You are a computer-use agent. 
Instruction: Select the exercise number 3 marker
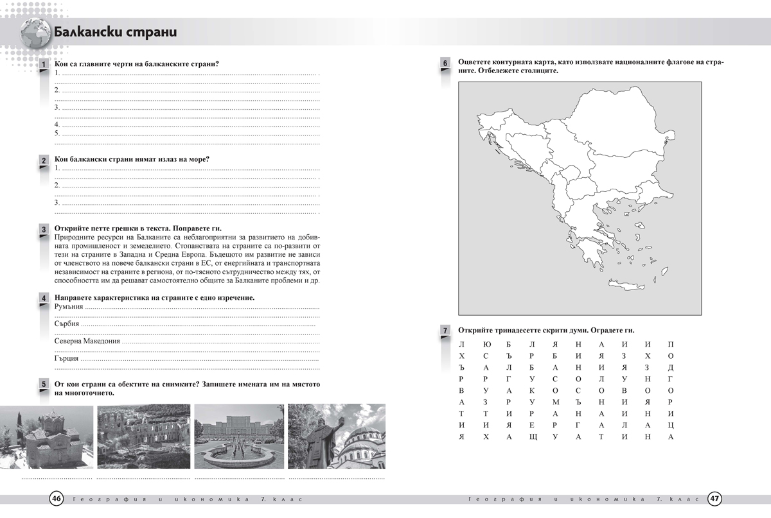click(44, 229)
